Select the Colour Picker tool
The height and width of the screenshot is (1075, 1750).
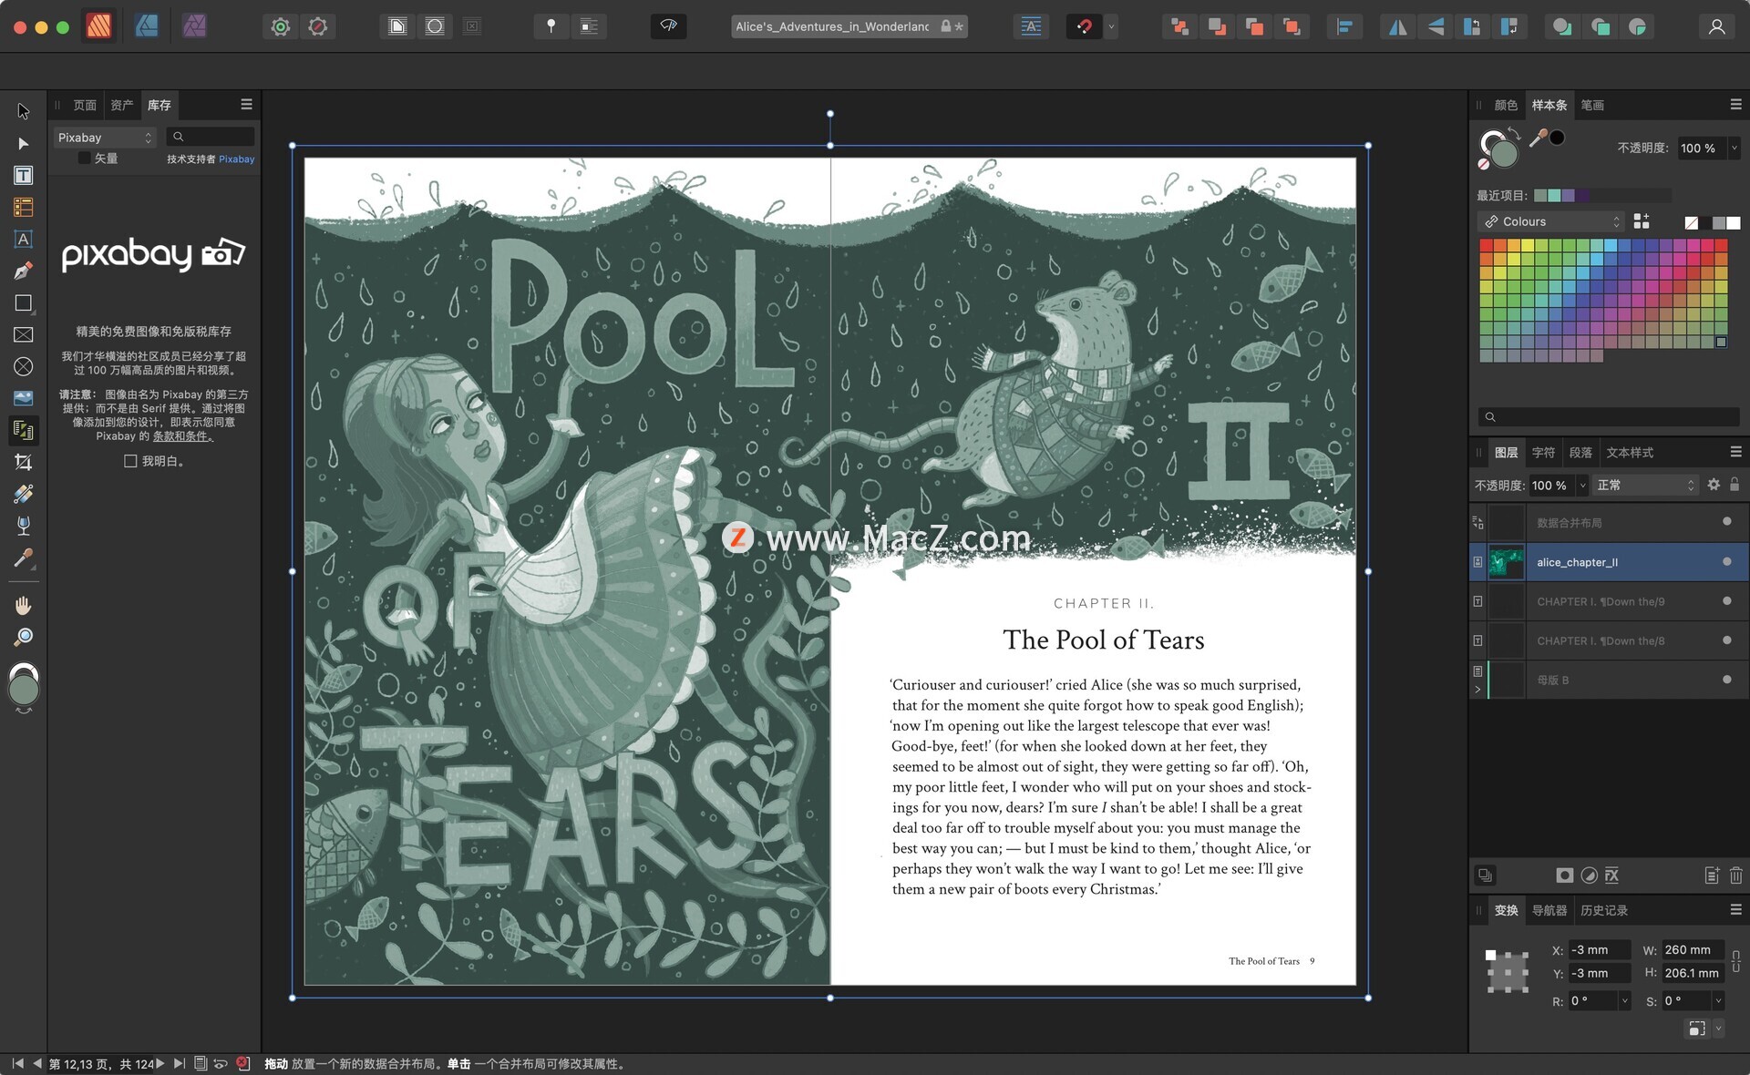pyautogui.click(x=24, y=558)
